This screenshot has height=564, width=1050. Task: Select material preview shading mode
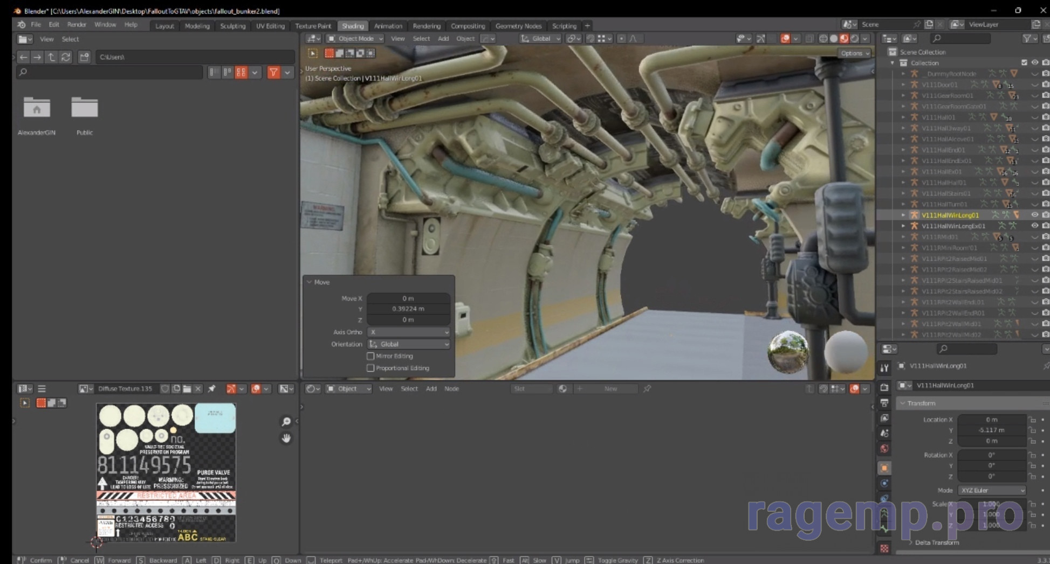(x=844, y=39)
